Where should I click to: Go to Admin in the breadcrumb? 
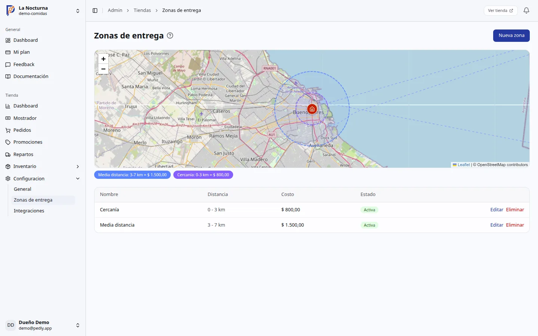click(x=115, y=10)
